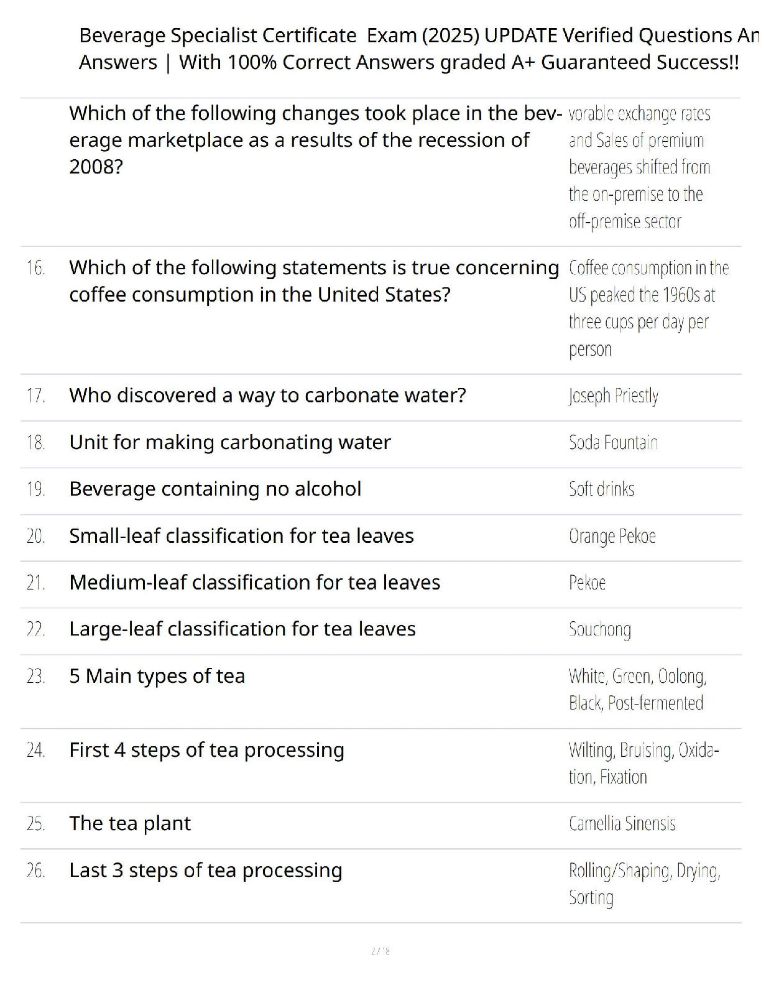Click the document title heading text

pos(410,49)
